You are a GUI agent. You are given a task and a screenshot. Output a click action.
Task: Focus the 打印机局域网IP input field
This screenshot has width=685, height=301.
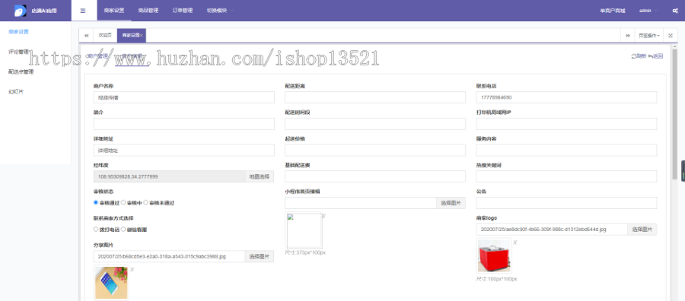(x=566, y=124)
